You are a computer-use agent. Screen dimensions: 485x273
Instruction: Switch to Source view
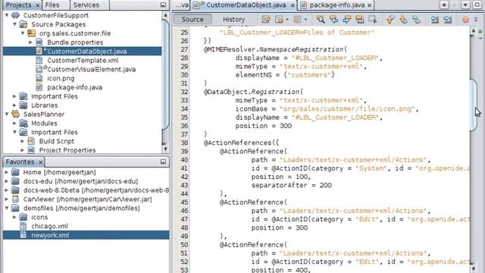pos(192,19)
